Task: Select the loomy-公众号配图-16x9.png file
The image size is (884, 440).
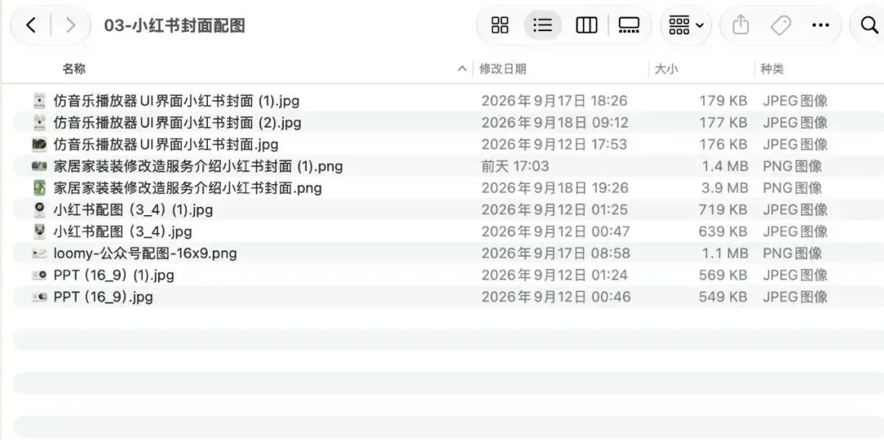Action: point(449,254)
